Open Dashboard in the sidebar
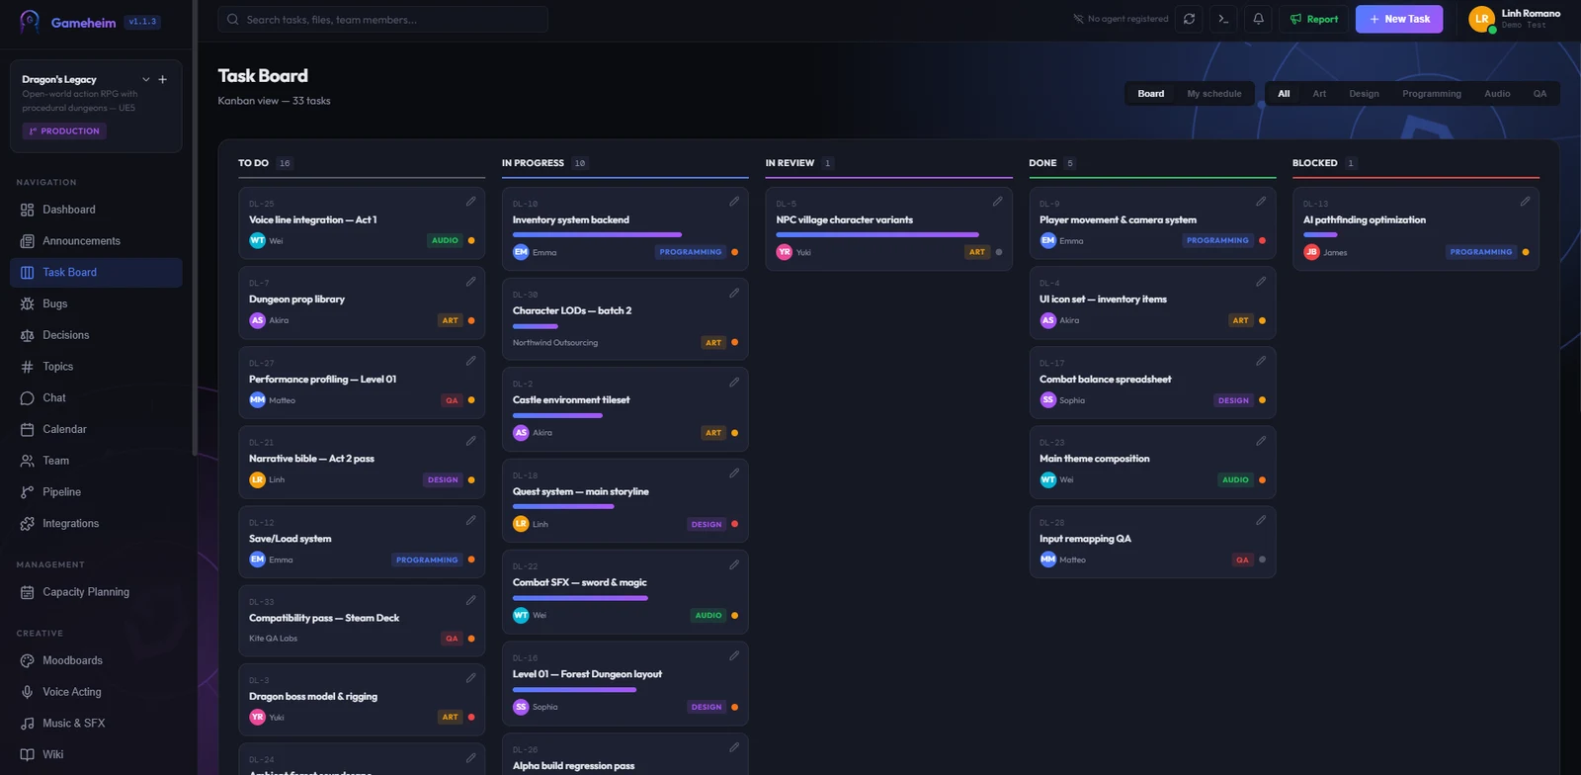Image resolution: width=1581 pixels, height=775 pixels. pyautogui.click(x=96, y=210)
